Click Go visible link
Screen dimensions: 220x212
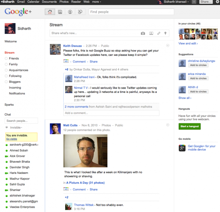(x=12, y=139)
